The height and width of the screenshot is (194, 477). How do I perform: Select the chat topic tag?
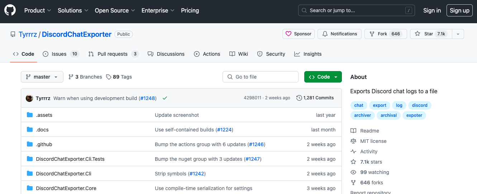359,105
